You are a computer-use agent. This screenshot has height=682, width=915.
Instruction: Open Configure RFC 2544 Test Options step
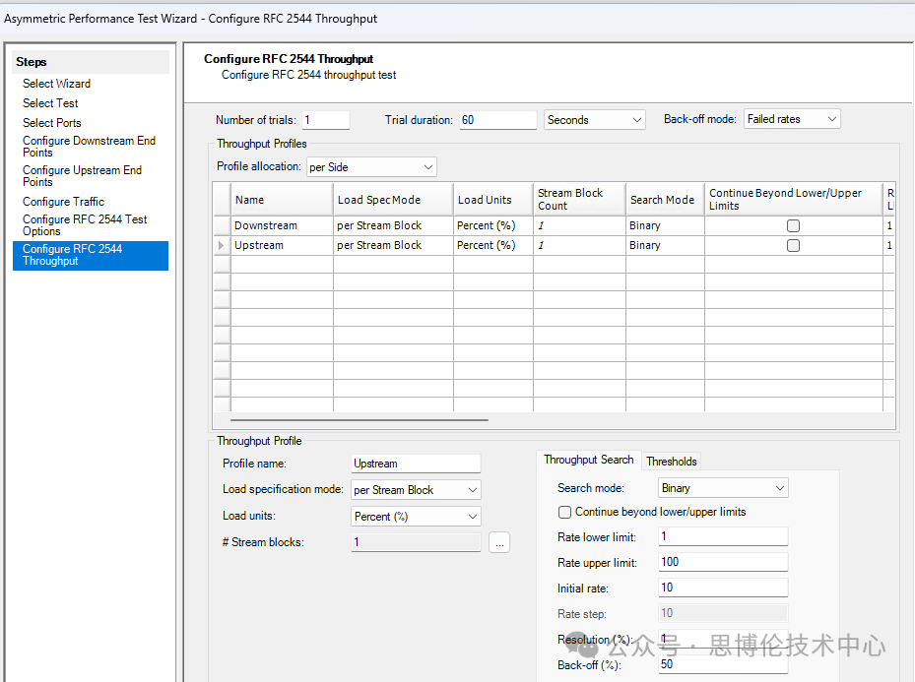pyautogui.click(x=85, y=225)
